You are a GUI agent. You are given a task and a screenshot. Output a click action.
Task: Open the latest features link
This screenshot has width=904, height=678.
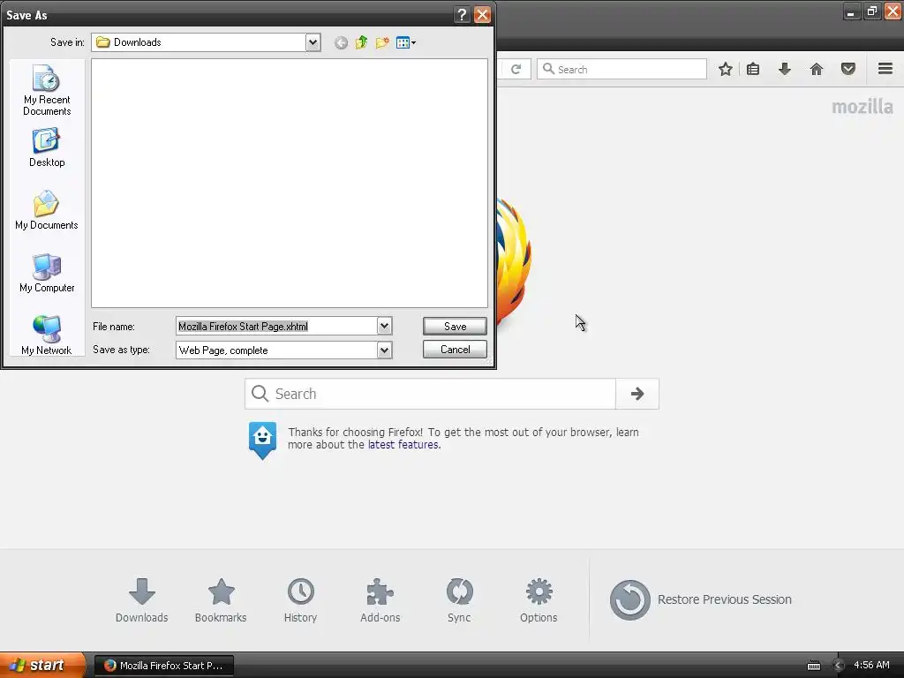[x=403, y=445]
